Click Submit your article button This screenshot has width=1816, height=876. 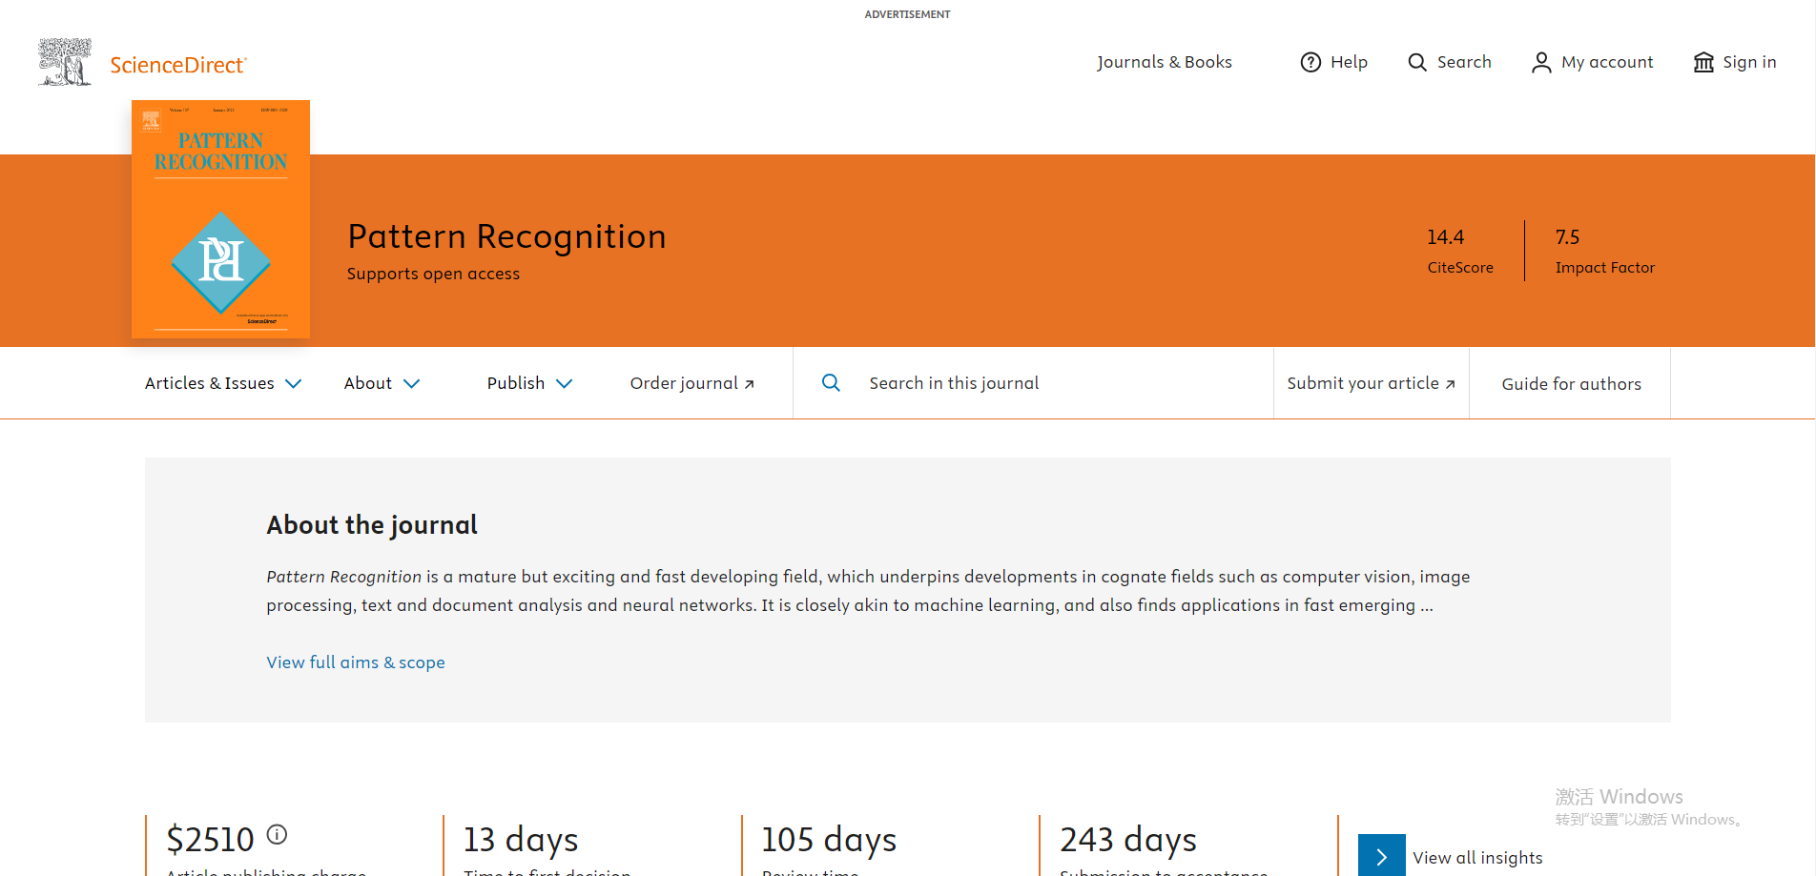tap(1372, 383)
